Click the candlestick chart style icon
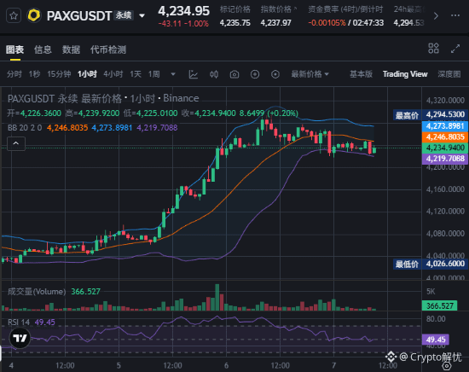The width and height of the screenshot is (469, 372). pyautogui.click(x=214, y=74)
